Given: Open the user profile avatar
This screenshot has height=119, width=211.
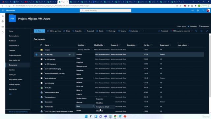Looking at the screenshot, I should click(208, 11).
